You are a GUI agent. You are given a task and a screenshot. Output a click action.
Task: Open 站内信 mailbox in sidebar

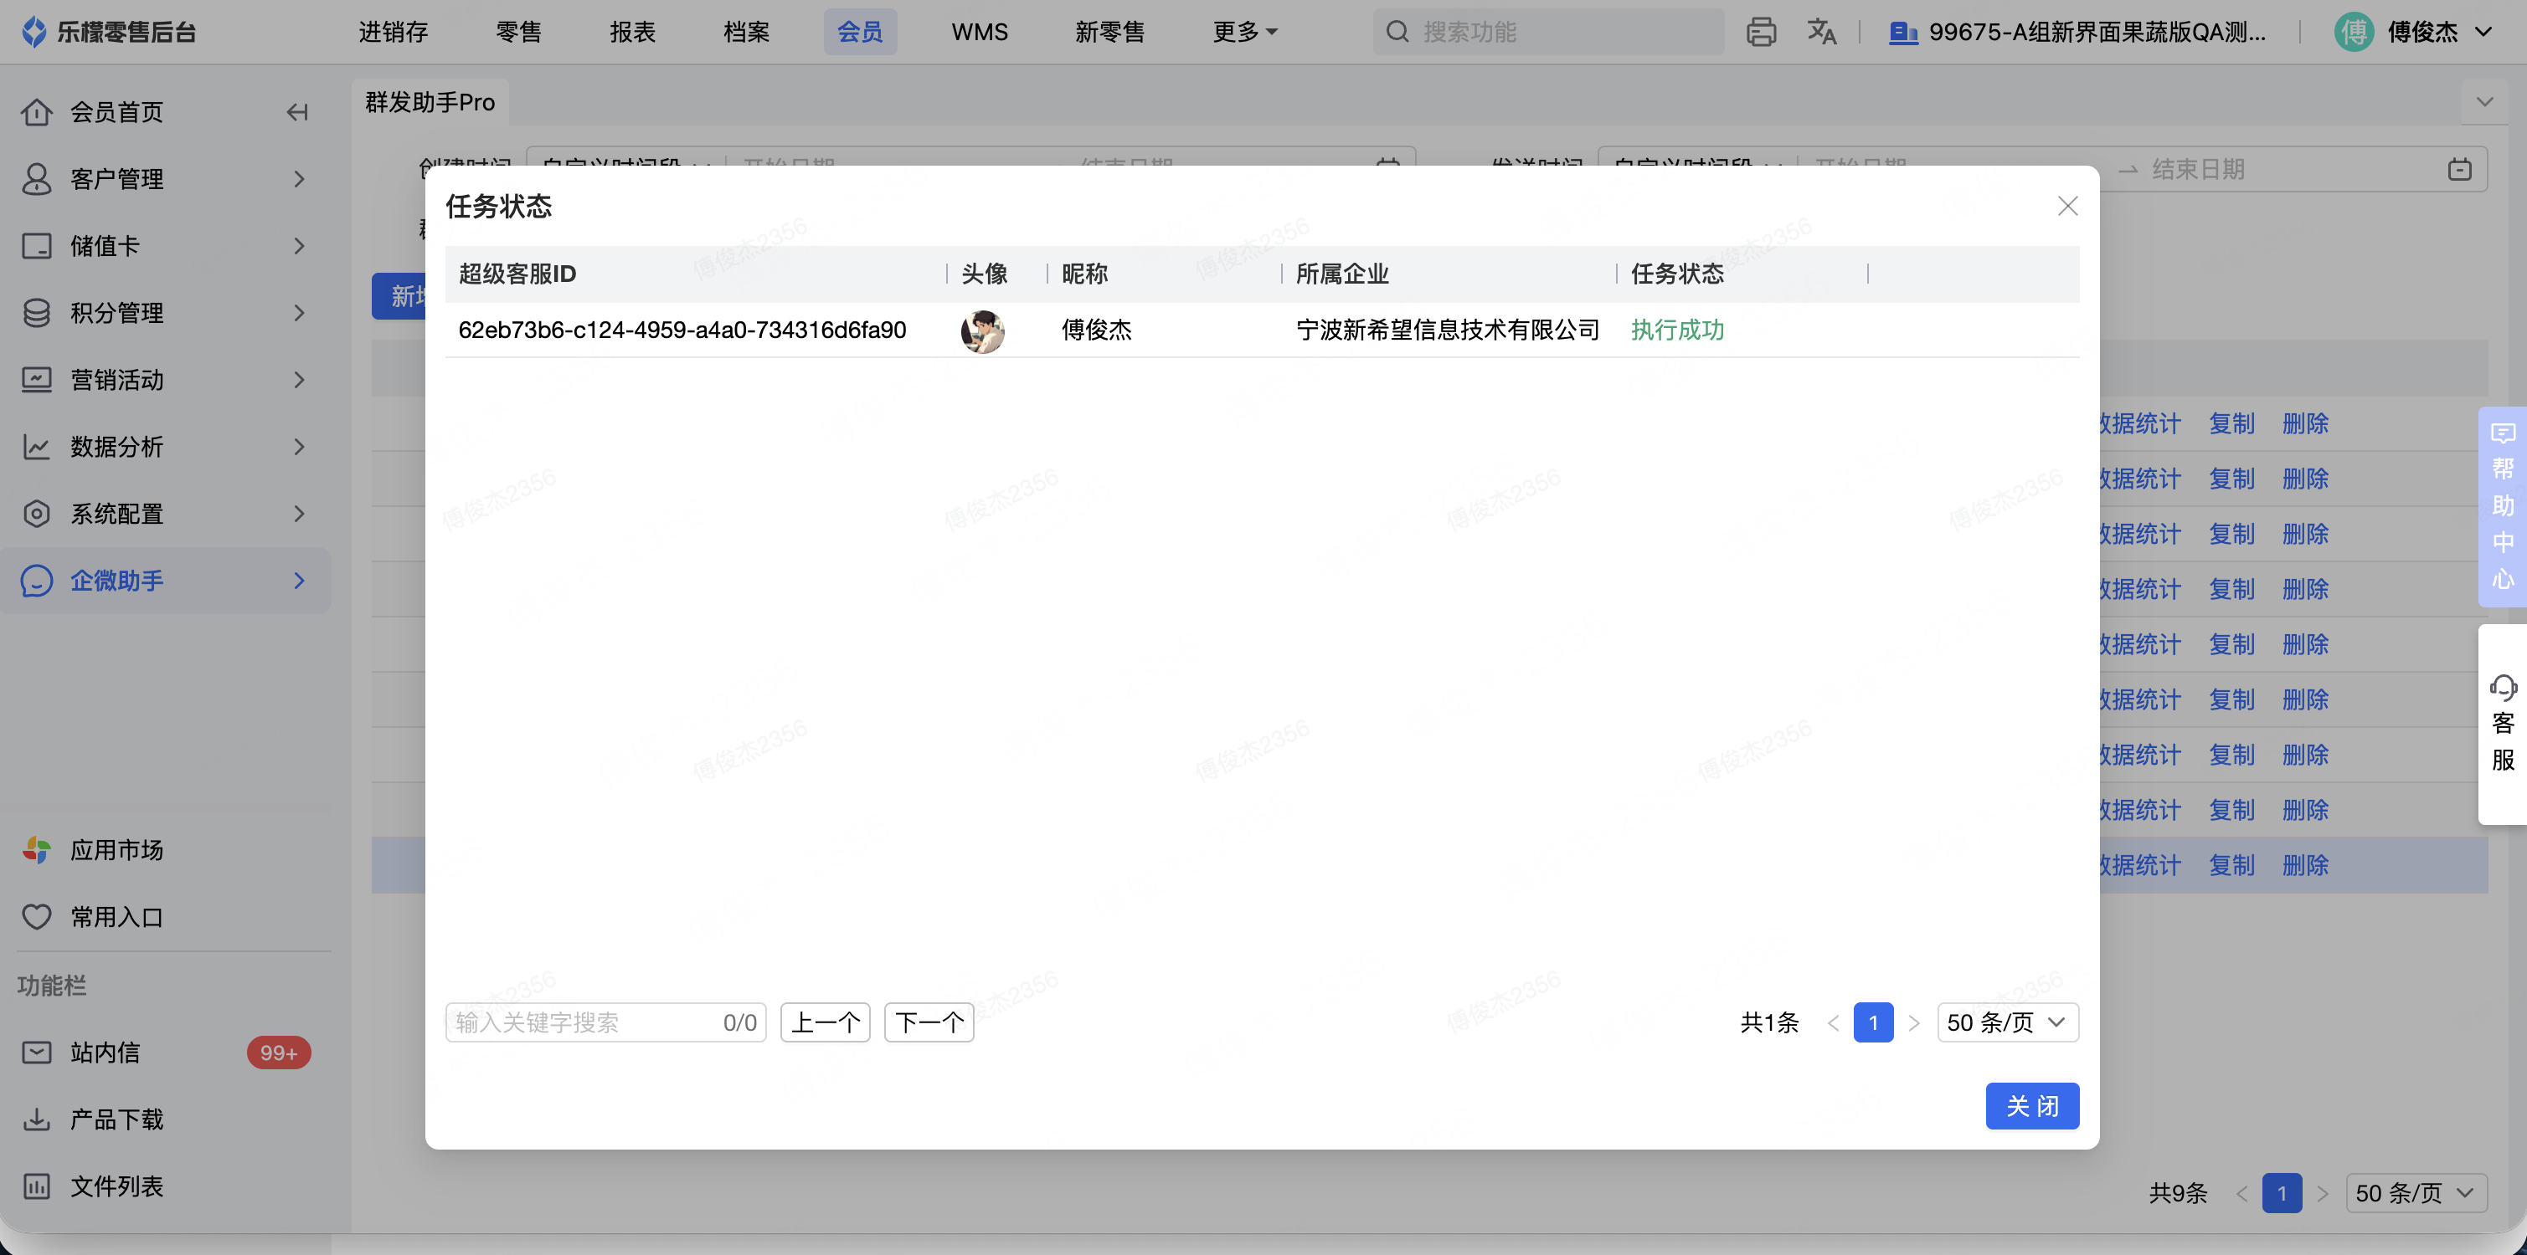pyautogui.click(x=104, y=1052)
